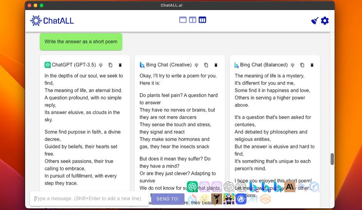Copy the Bing Chat (Creative) response
Image resolution: width=362 pixels, height=210 pixels.
click(x=206, y=65)
